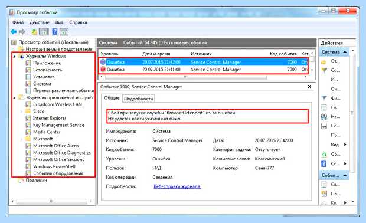The image size is (366, 223).
Task: Switch to the Подробности tab
Action: tap(138, 99)
